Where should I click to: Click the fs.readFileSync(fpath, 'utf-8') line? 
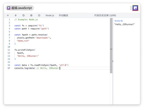pyautogui.click(x=41, y=65)
